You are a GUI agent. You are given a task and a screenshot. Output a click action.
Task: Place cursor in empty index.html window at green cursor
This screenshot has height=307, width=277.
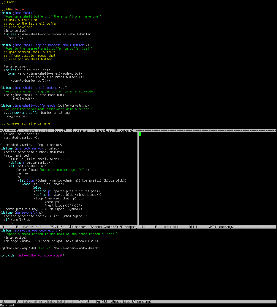(140, 134)
